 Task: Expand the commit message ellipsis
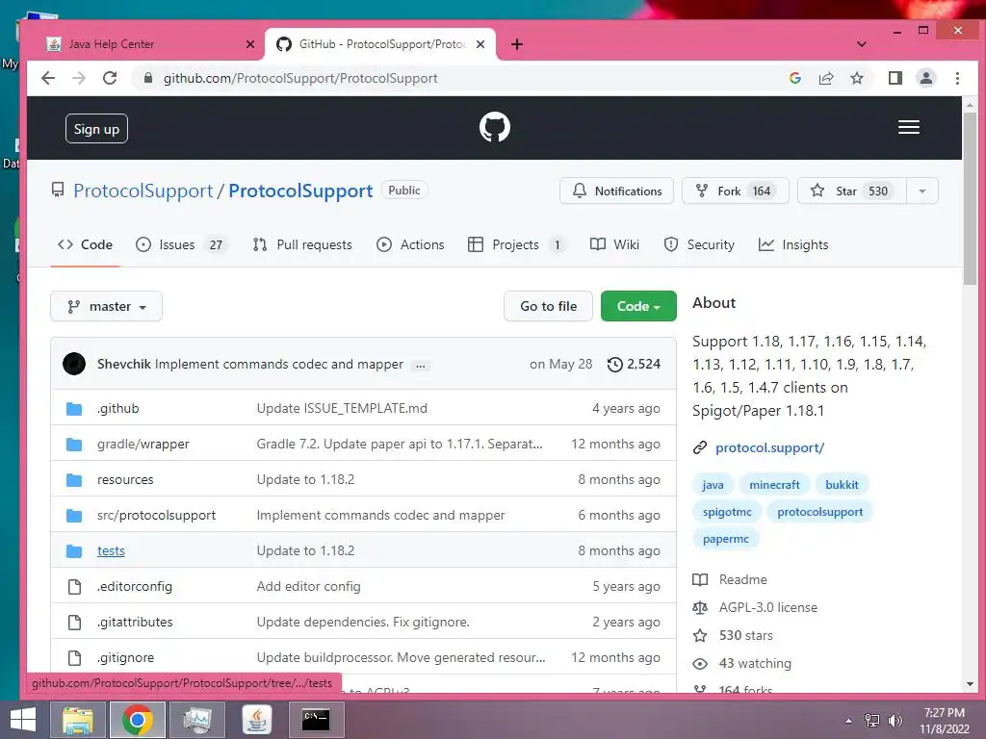(420, 365)
